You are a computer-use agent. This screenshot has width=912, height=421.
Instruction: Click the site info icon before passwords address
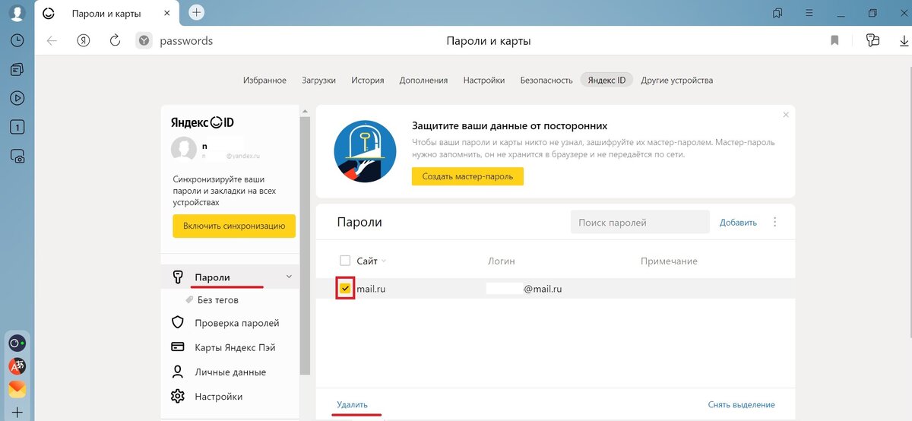pyautogui.click(x=144, y=41)
